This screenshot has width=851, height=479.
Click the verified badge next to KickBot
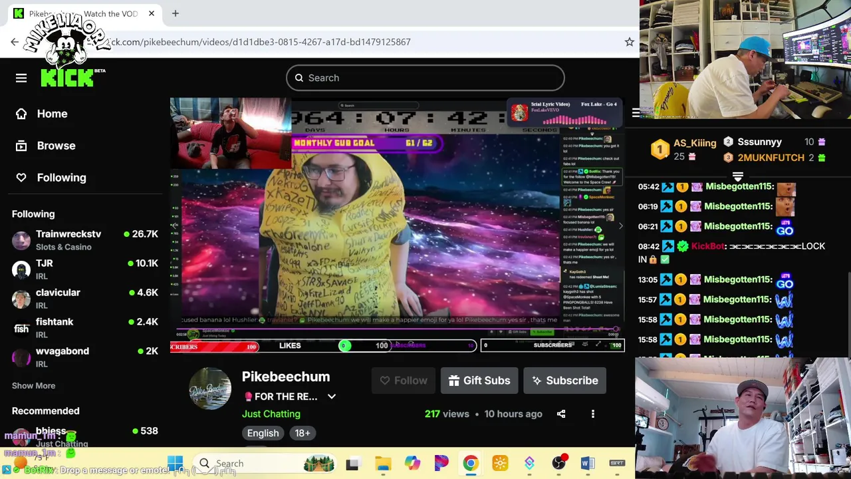[x=683, y=246]
